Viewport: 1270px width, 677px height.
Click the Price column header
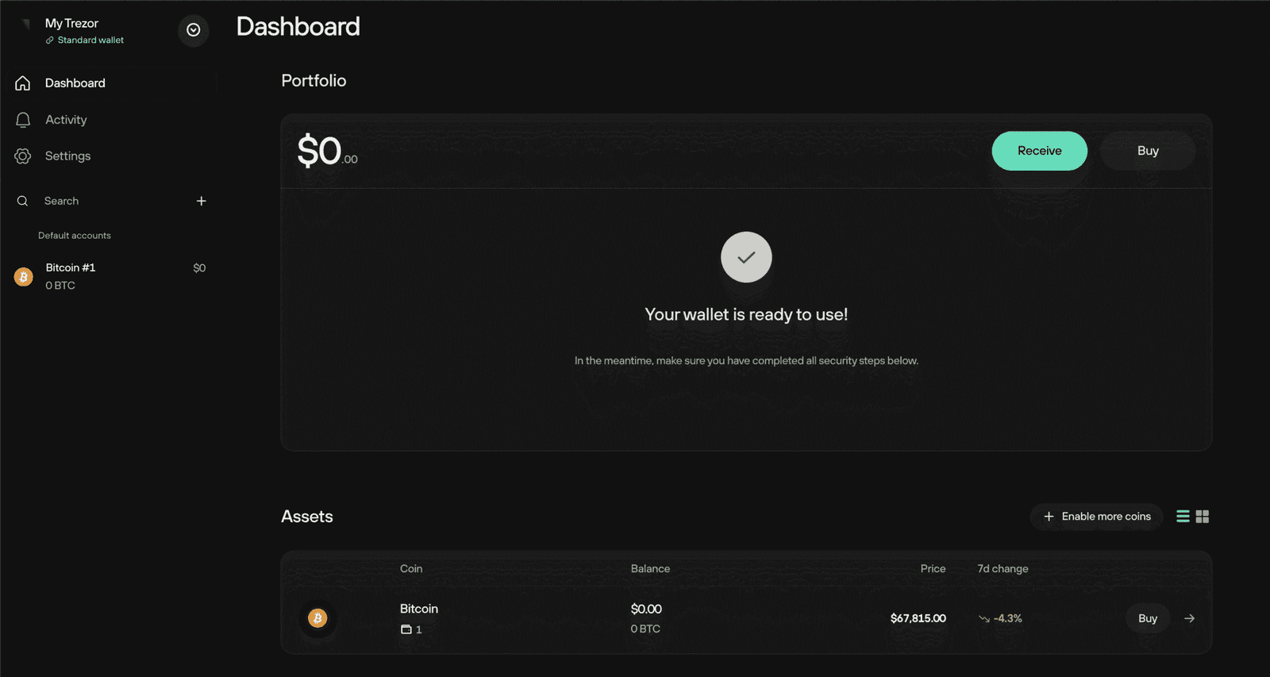pos(933,569)
